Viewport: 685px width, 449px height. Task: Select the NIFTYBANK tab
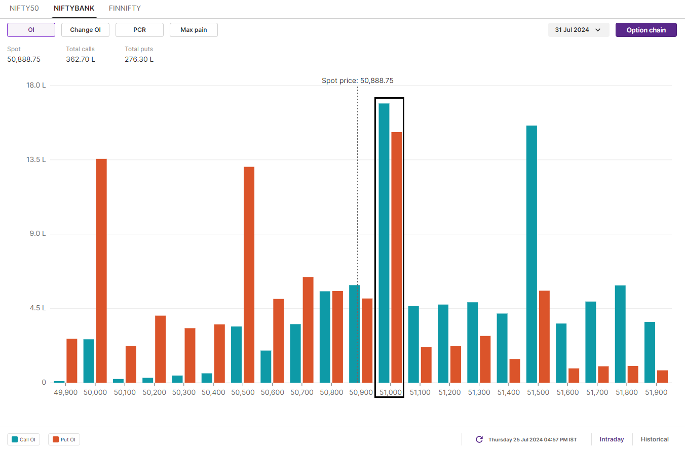click(x=74, y=8)
